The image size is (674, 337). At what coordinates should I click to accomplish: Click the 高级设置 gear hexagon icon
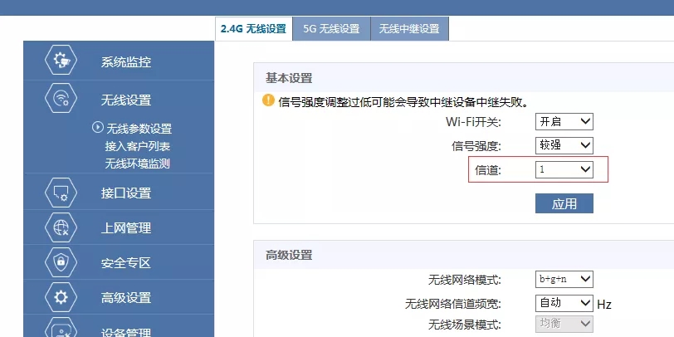61,297
